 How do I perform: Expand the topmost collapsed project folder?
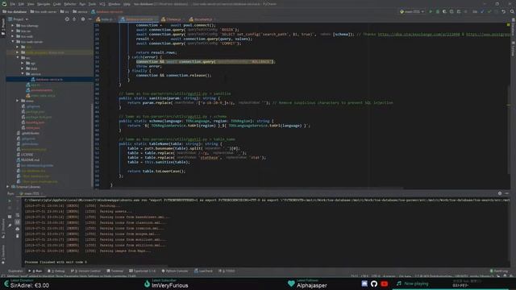[13, 26]
